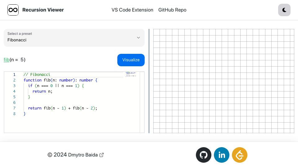This screenshot has width=298, height=168.
Task: Expand the Select a preset dropdown
Action: [x=74, y=38]
